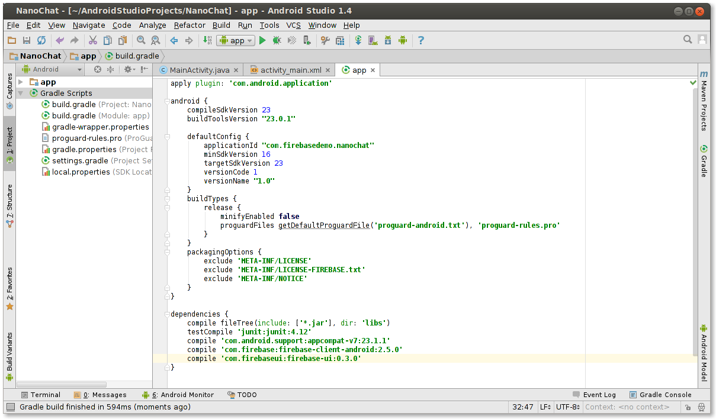Open the File menu
This screenshot has height=419, width=716.
13,25
